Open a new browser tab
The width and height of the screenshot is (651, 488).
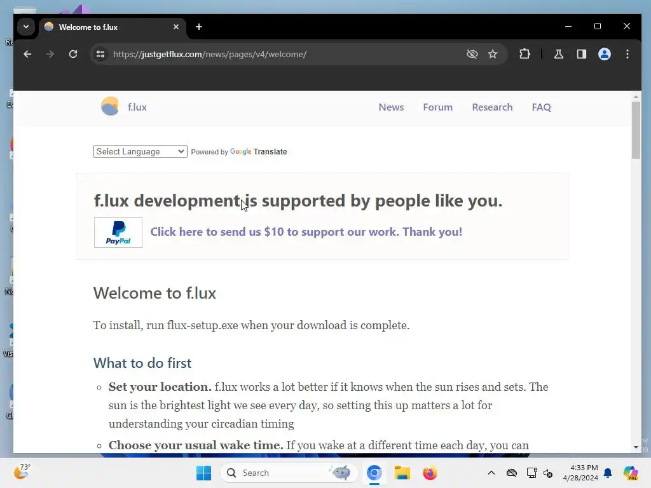199,27
